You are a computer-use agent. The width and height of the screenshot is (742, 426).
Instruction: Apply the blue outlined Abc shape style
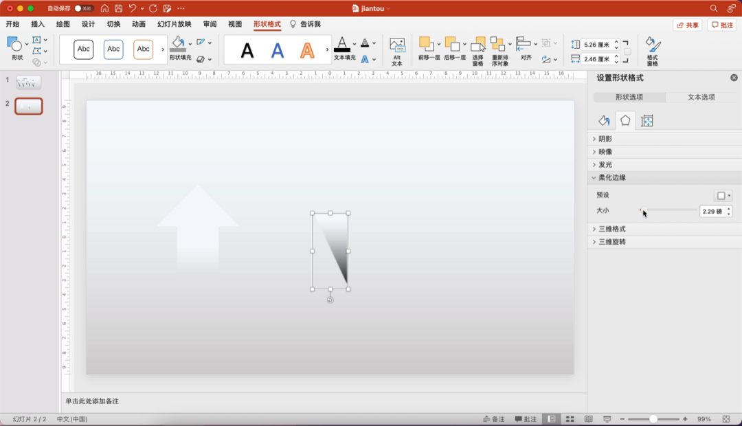click(113, 49)
